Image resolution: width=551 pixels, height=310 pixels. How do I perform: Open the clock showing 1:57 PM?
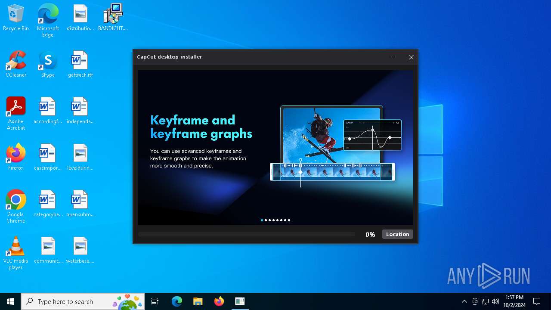point(514,301)
